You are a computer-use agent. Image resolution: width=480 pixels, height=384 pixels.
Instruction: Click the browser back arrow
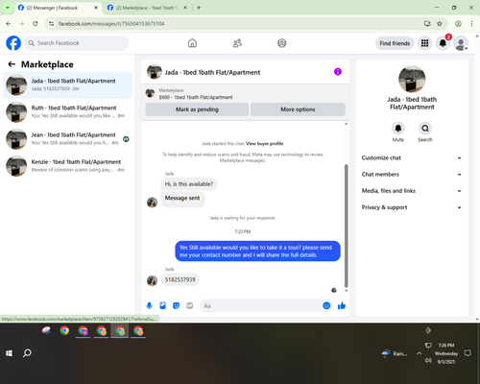coord(9,23)
